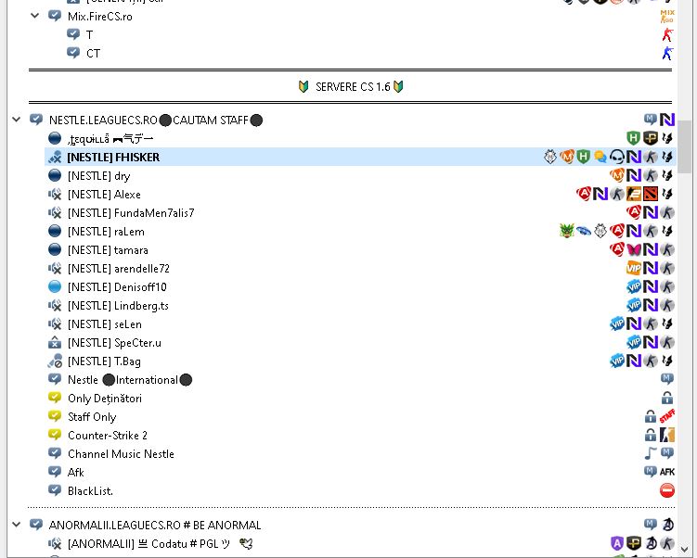697x558 pixels.
Task: Click the green dragon icon on [NESTLE] raLem row
Action: (x=567, y=231)
